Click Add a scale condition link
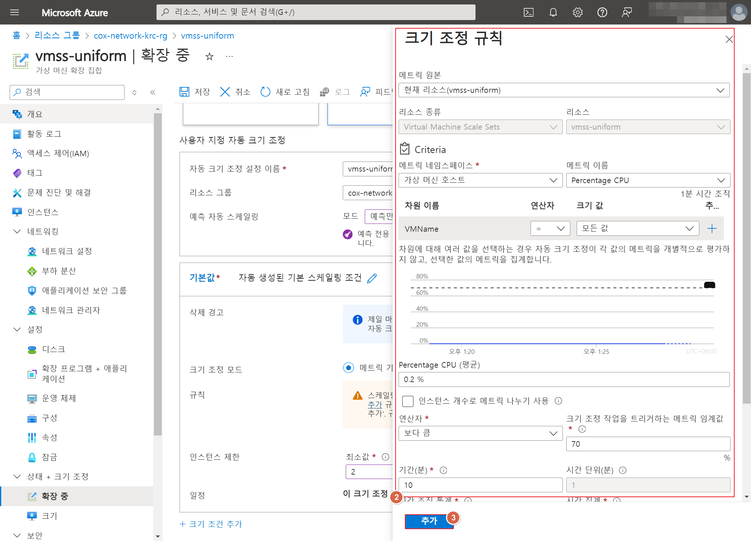This screenshot has width=751, height=541. click(211, 524)
